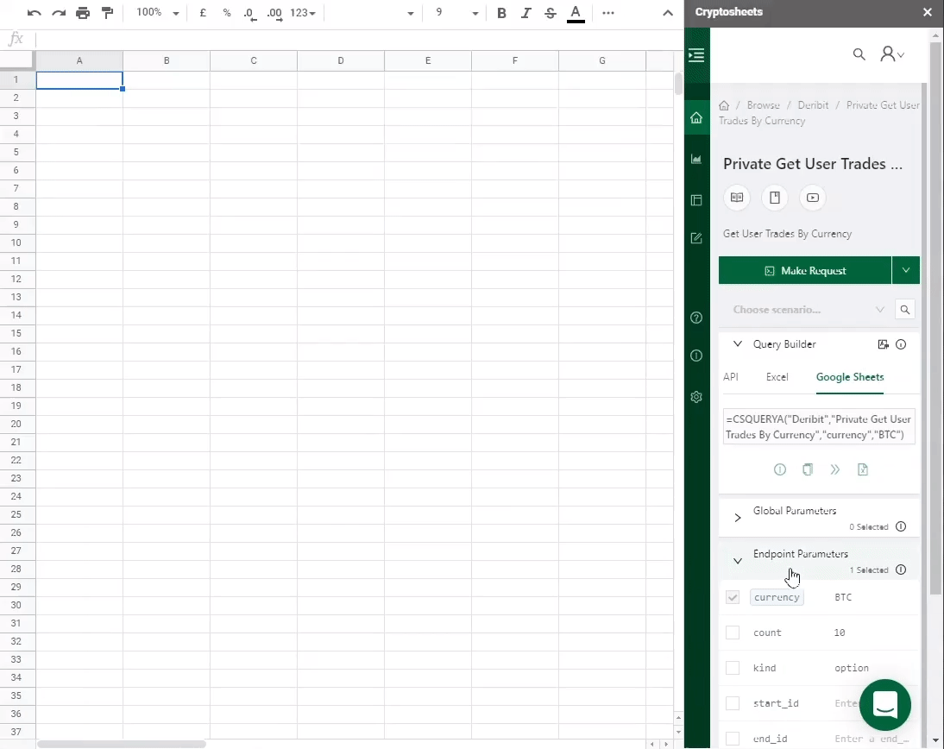This screenshot has width=944, height=749.
Task: Toggle the Cryptosheets sidebar menu icon
Action: [696, 55]
